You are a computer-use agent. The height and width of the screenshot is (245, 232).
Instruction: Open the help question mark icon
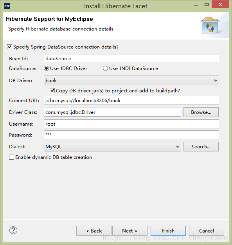click(13, 230)
